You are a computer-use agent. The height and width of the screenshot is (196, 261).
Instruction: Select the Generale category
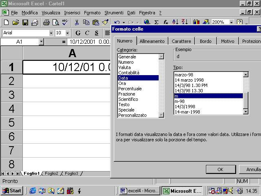(138, 57)
